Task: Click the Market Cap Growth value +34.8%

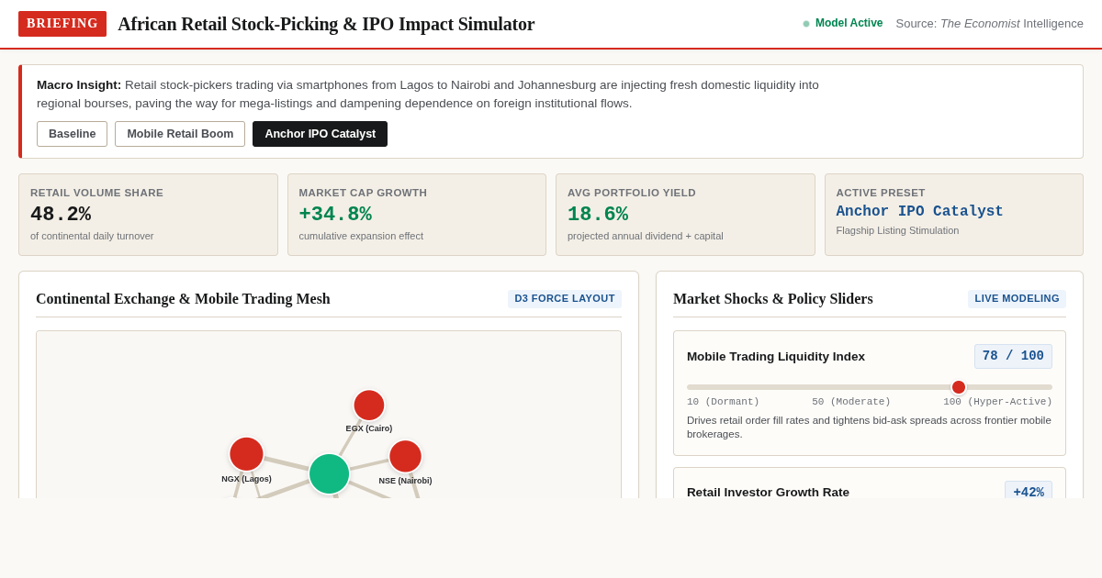Action: [335, 215]
